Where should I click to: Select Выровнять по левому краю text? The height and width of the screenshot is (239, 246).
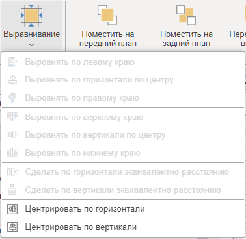(80, 62)
